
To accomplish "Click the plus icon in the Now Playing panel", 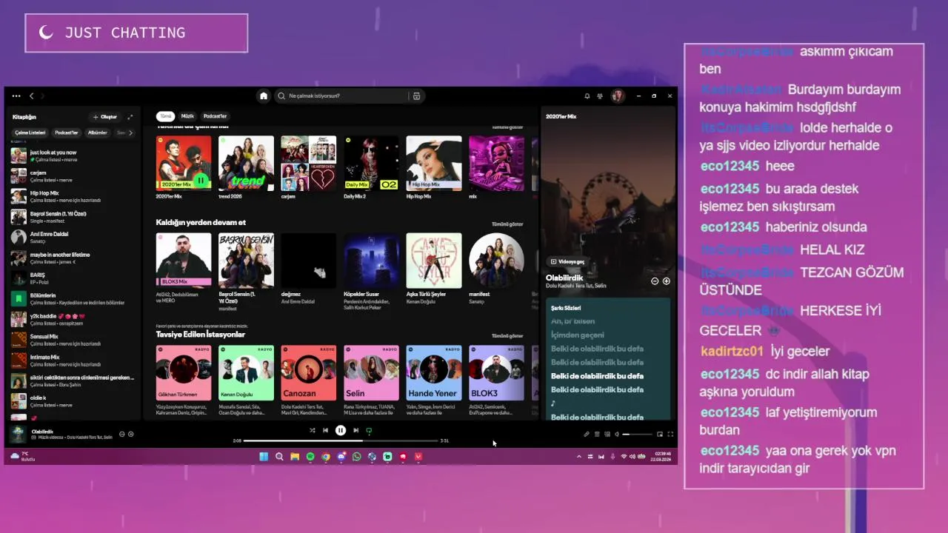I will [667, 281].
